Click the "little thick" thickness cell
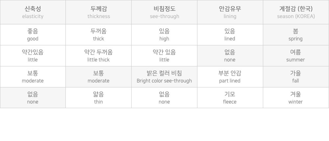 coord(99,56)
